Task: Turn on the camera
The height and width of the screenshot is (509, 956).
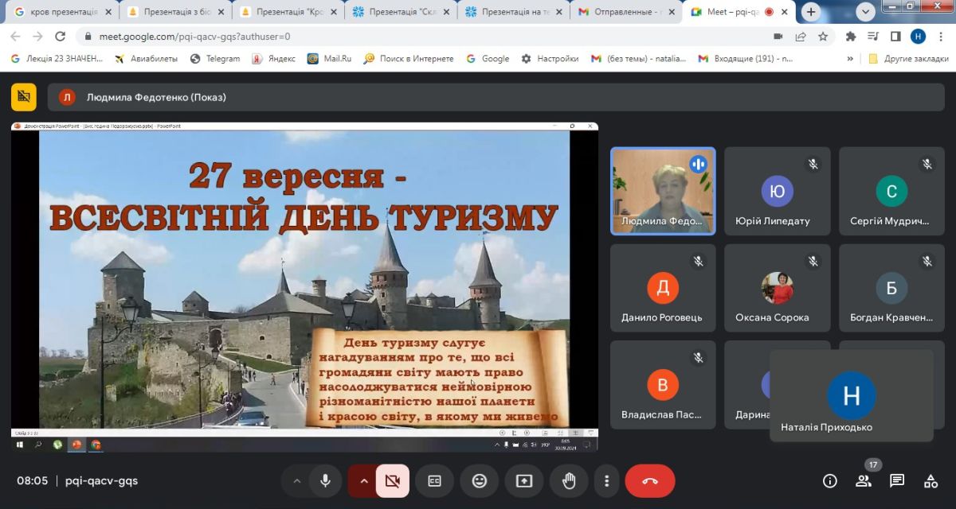Action: click(x=392, y=481)
